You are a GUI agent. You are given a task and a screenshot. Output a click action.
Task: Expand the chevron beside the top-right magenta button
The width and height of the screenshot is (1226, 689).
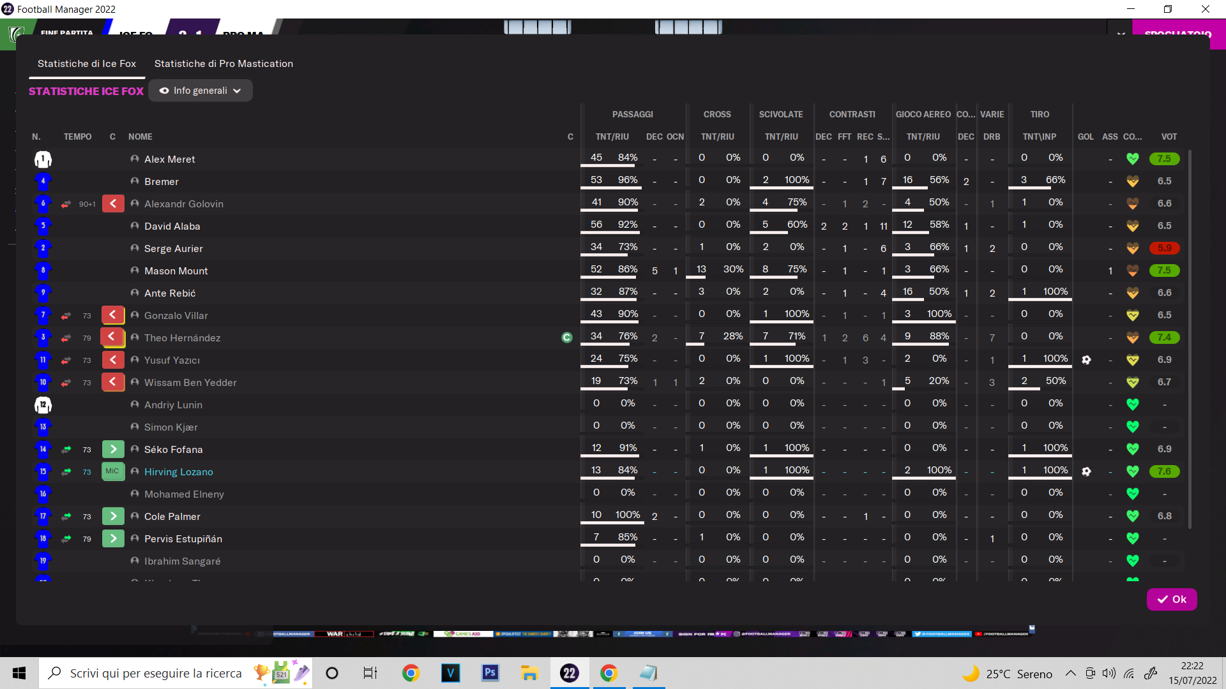[1121, 34]
